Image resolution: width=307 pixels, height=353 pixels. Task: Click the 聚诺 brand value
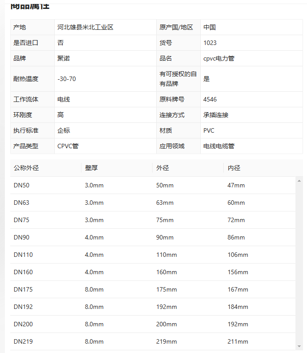click(x=64, y=58)
